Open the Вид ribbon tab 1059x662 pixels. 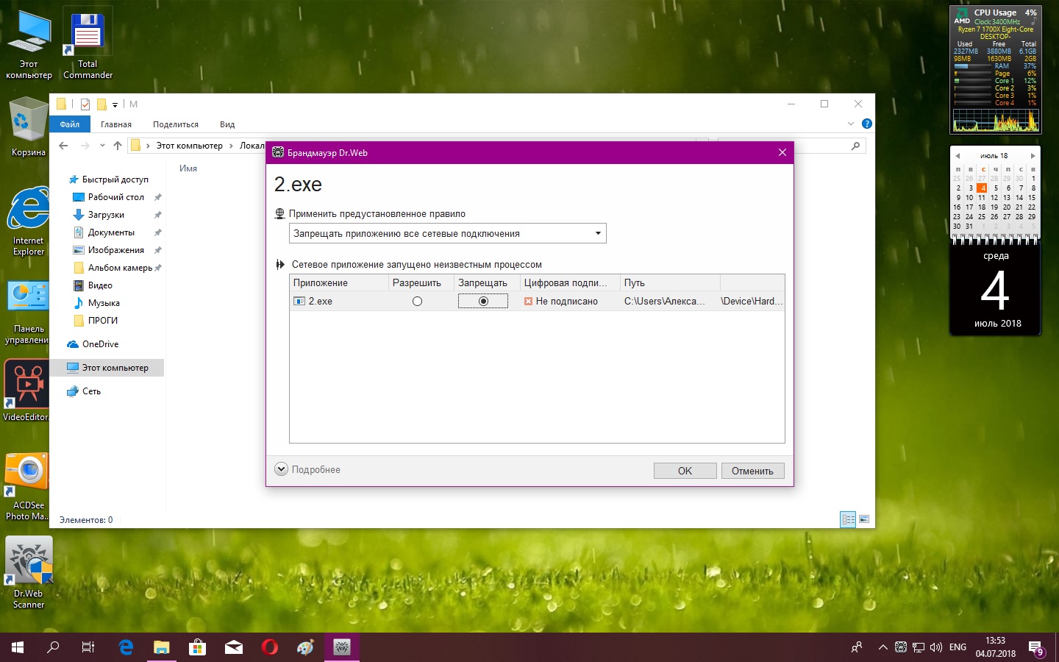227,124
